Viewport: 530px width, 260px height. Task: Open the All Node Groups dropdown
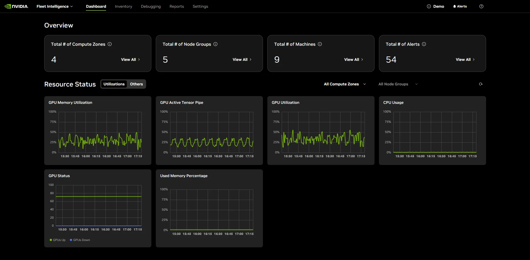[x=398, y=84]
